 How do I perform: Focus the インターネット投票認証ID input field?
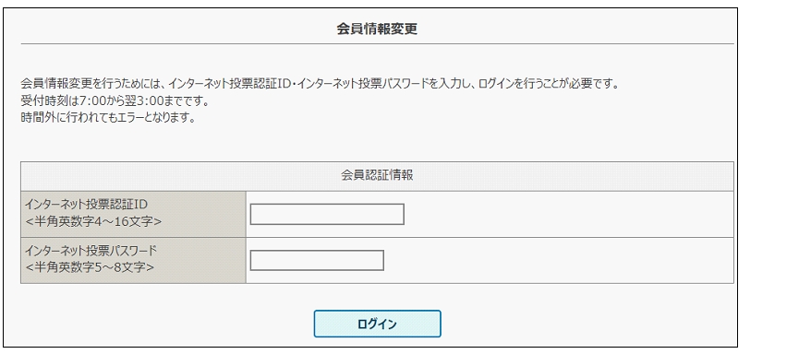[x=327, y=214]
